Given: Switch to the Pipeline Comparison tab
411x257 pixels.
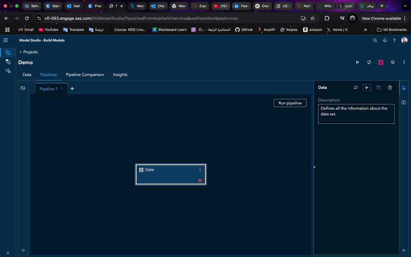Looking at the screenshot, I should [85, 75].
